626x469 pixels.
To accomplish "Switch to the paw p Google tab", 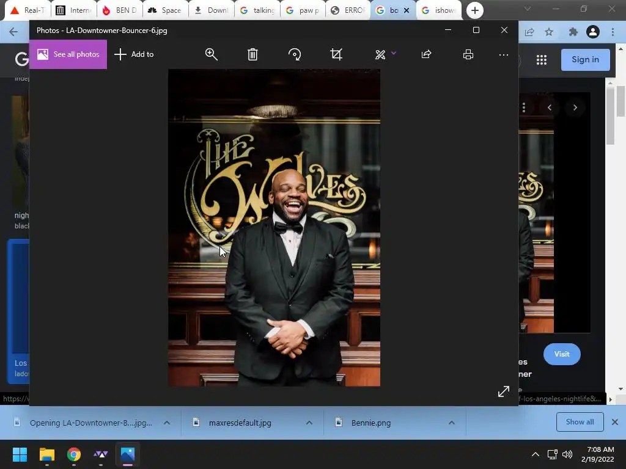I will click(303, 10).
